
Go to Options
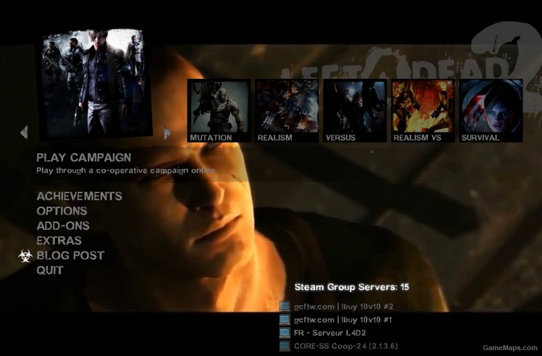(62, 211)
